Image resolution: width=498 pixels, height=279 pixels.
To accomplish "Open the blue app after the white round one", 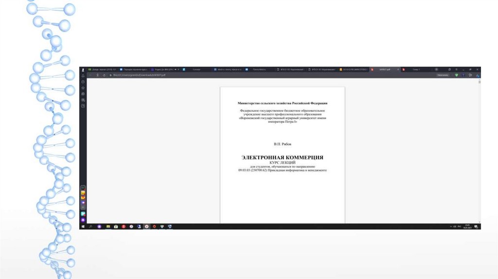I will [x=139, y=227].
